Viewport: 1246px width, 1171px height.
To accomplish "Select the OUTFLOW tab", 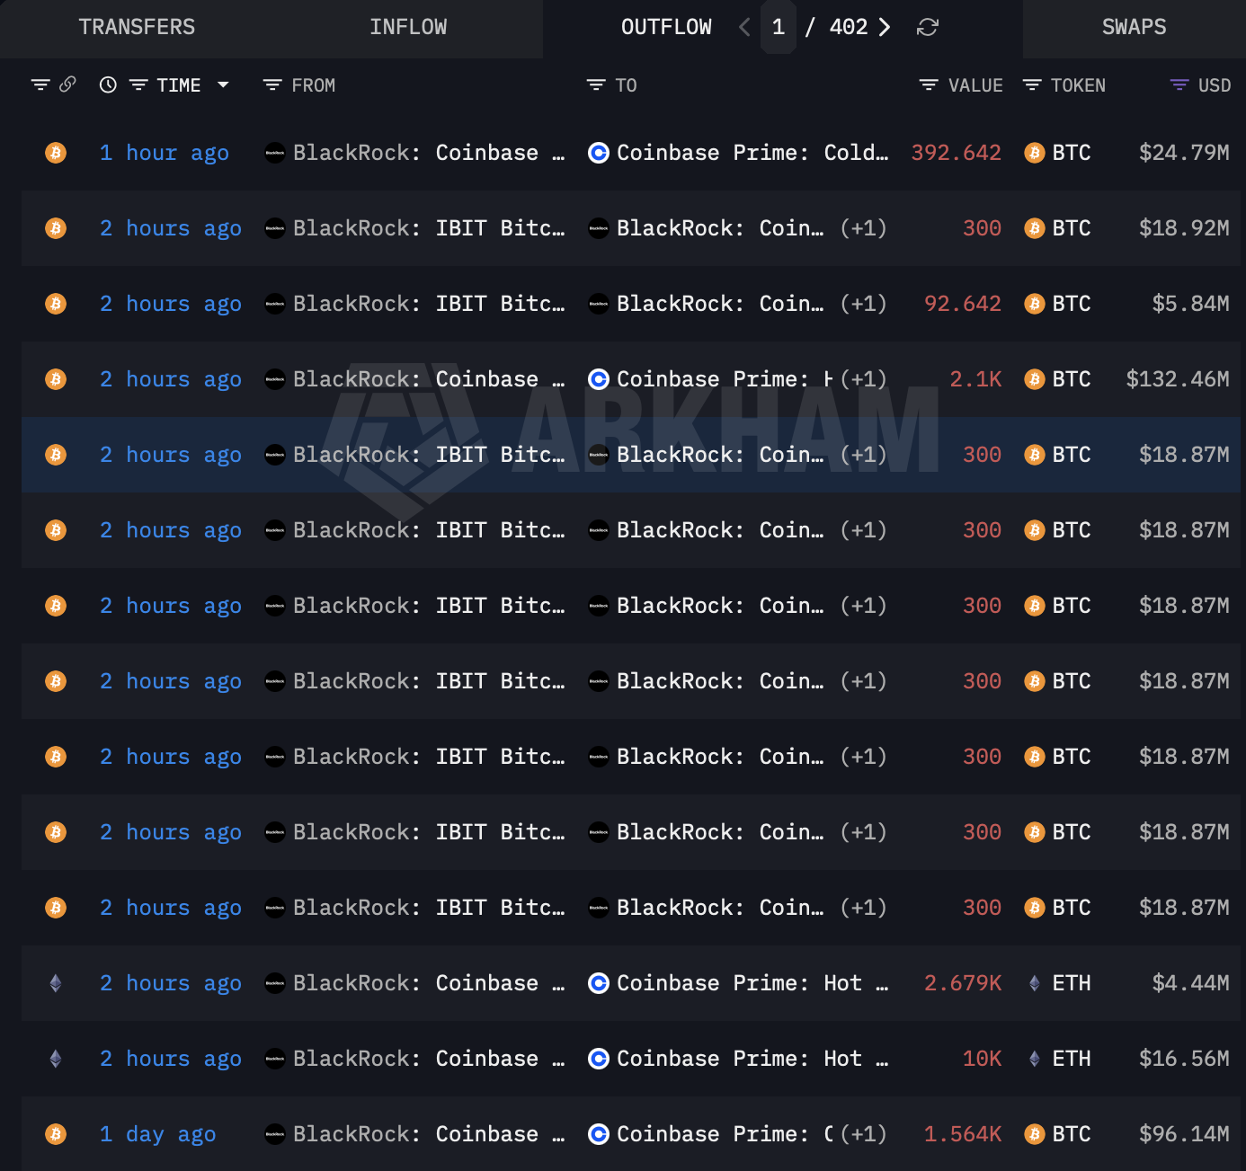I will (x=666, y=27).
